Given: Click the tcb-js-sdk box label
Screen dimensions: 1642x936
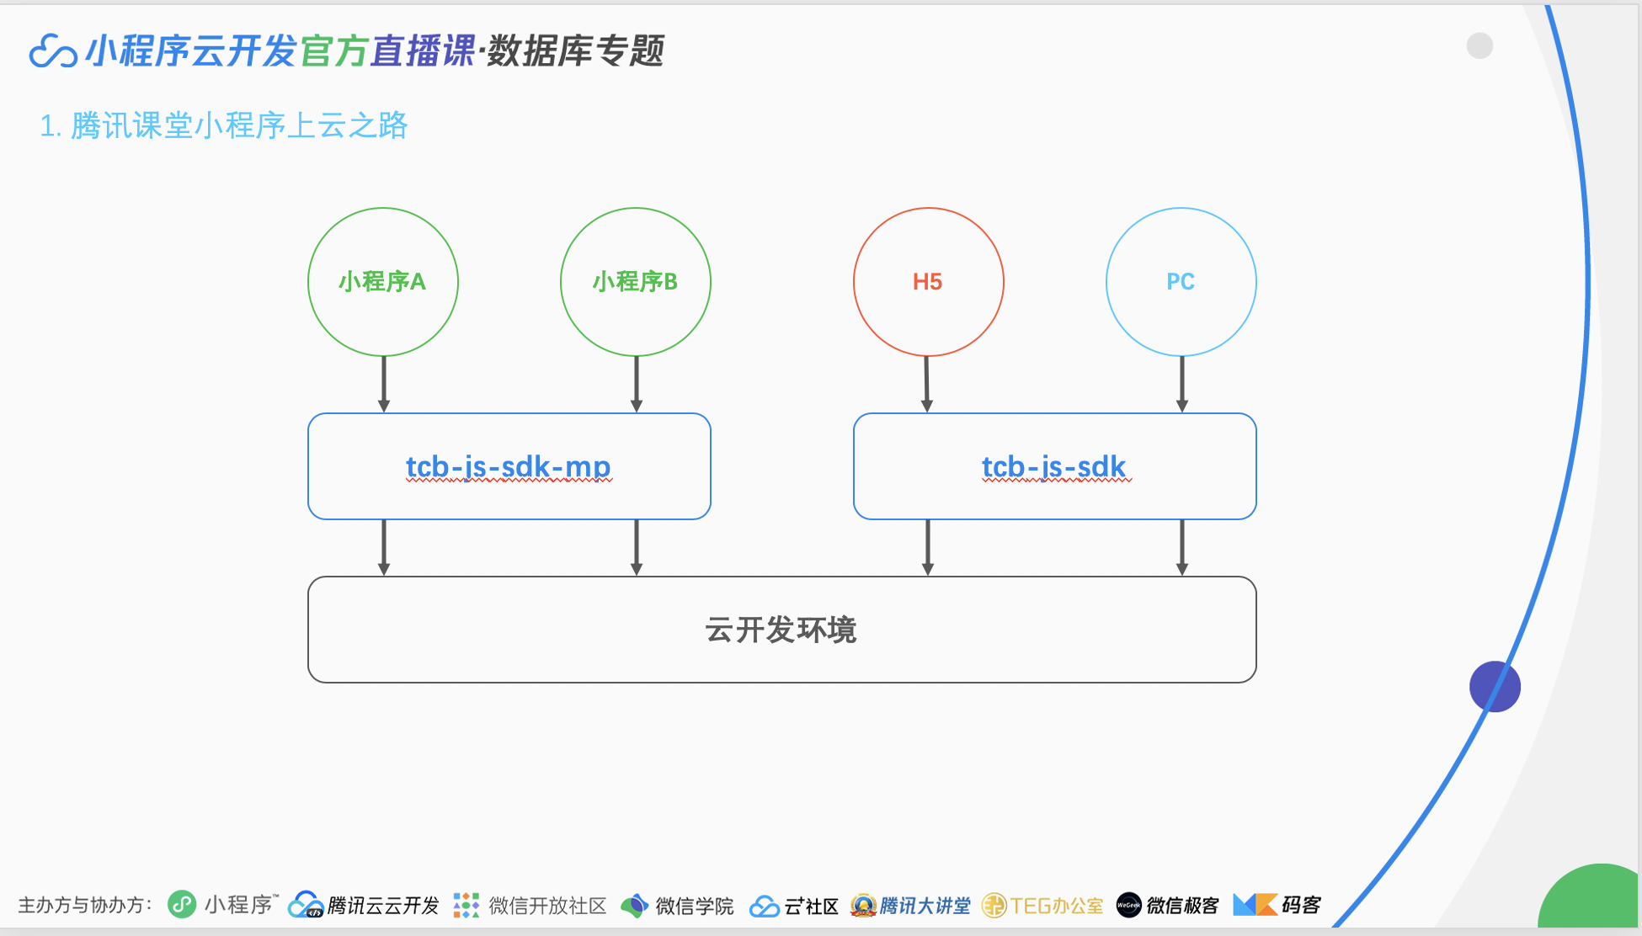Looking at the screenshot, I should click(1053, 466).
